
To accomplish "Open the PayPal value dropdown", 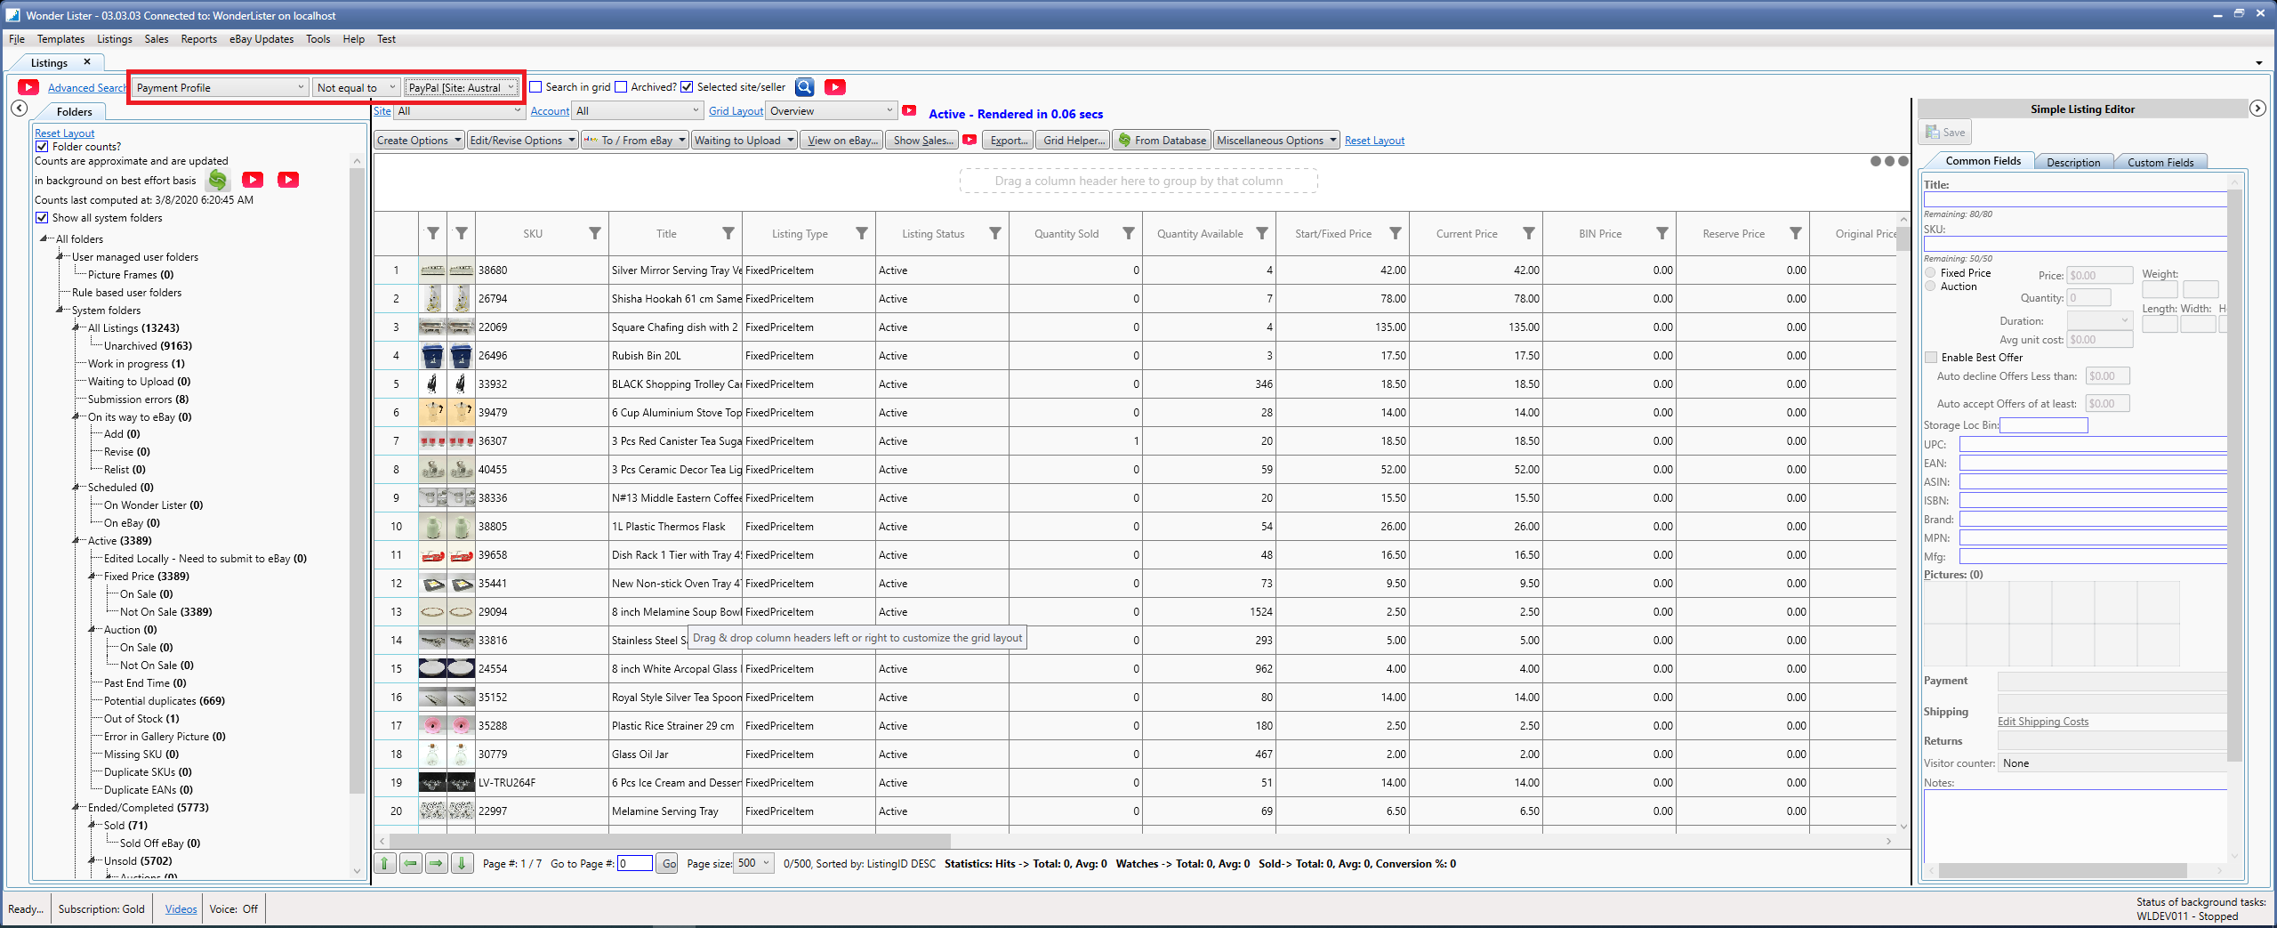I will point(462,87).
